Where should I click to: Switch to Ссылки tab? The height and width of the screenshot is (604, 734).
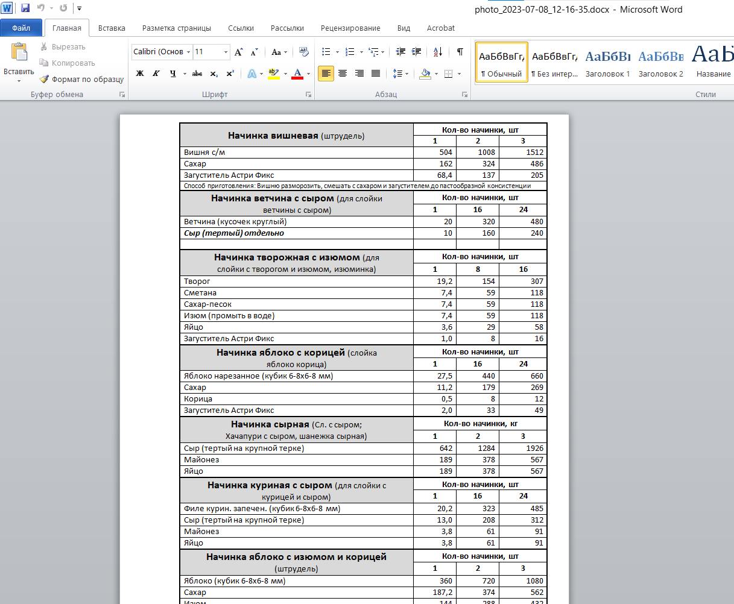241,28
